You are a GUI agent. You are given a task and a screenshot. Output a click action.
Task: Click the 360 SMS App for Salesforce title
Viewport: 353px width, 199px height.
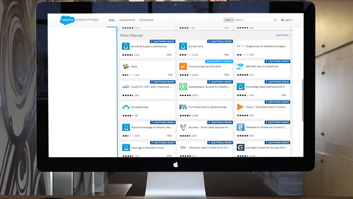click(x=262, y=66)
